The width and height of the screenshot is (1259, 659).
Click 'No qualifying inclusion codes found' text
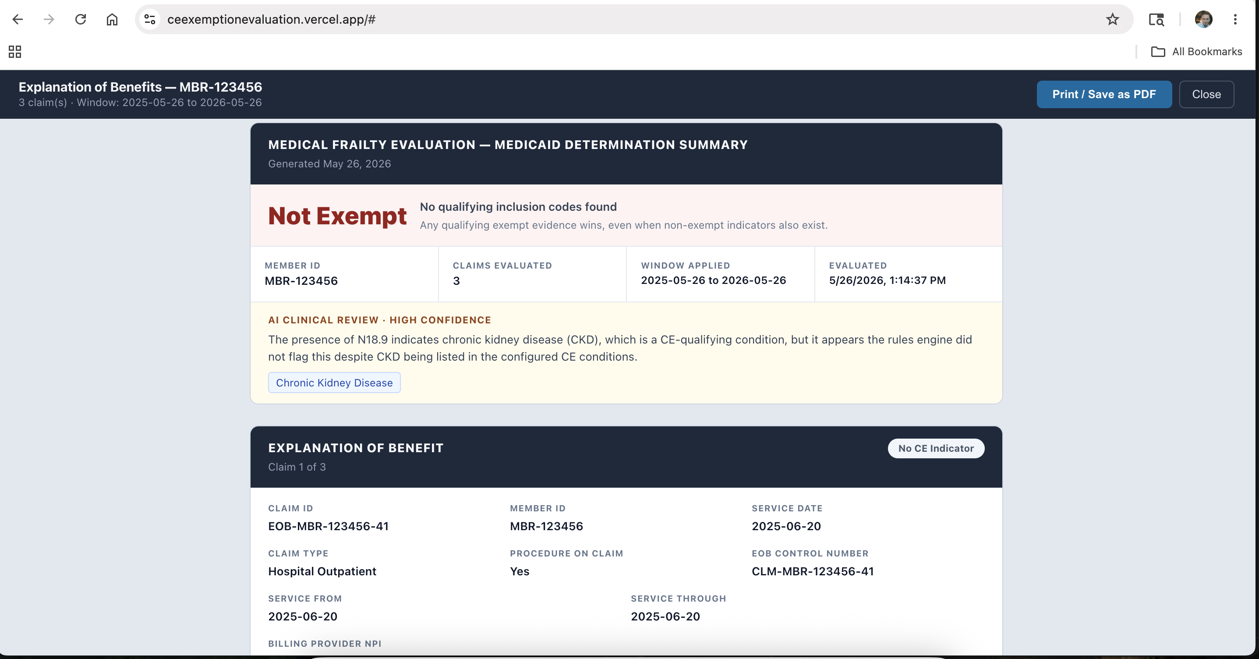518,207
